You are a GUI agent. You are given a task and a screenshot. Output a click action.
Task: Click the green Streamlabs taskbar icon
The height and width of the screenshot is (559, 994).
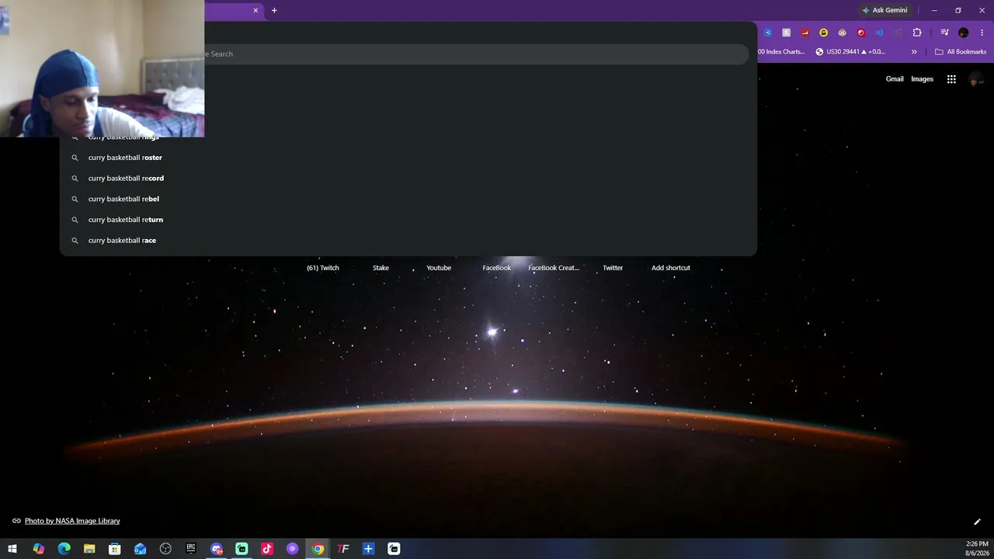pyautogui.click(x=242, y=549)
